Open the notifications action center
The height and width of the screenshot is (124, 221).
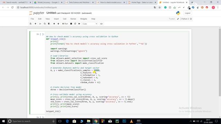tap(217, 121)
